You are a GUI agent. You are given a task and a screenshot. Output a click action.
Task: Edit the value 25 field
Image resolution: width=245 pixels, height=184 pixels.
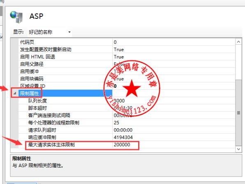pyautogui.click(x=173, y=123)
